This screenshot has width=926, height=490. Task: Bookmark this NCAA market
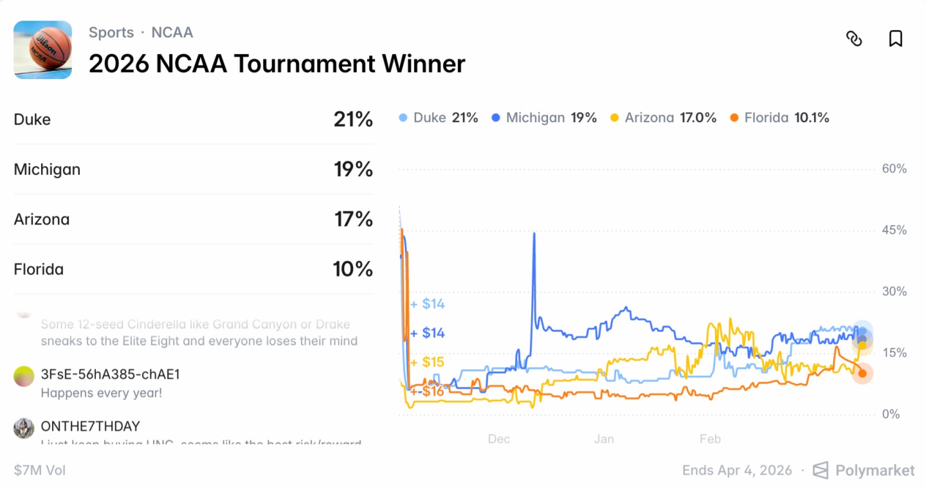[x=895, y=39]
